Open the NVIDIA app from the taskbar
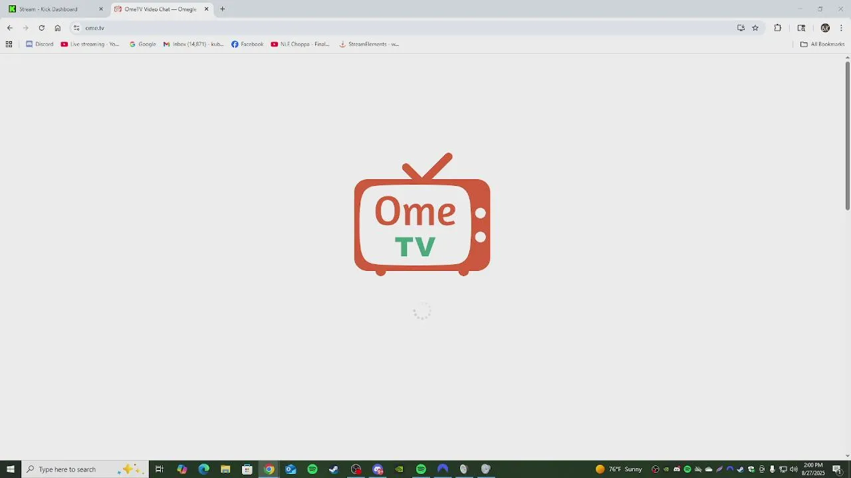Viewport: 851px width, 478px height. 399,469
